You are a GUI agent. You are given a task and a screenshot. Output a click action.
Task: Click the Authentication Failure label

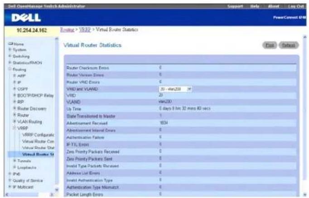(x=85, y=138)
